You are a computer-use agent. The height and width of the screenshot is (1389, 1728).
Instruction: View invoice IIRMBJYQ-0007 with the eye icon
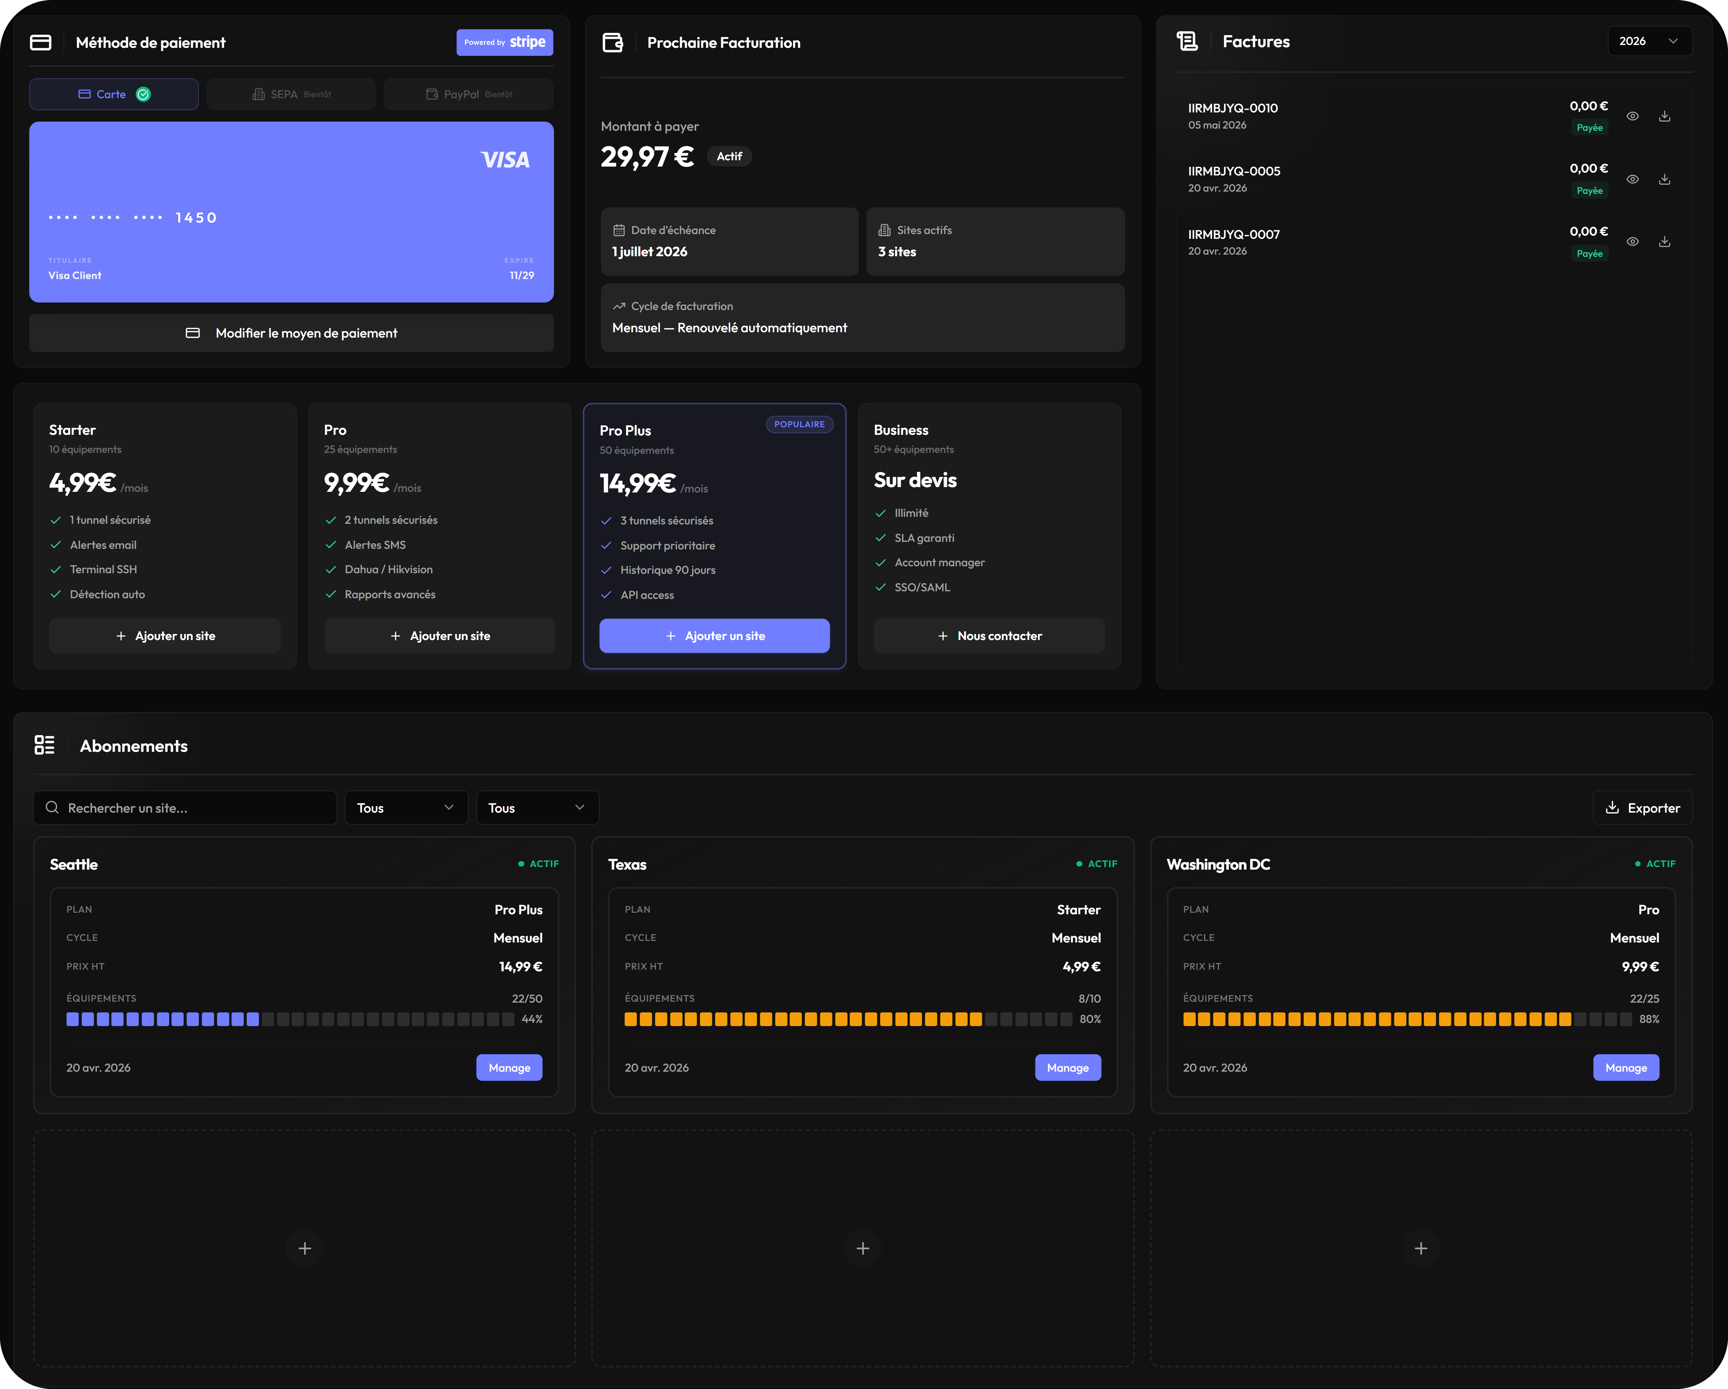coord(1633,242)
